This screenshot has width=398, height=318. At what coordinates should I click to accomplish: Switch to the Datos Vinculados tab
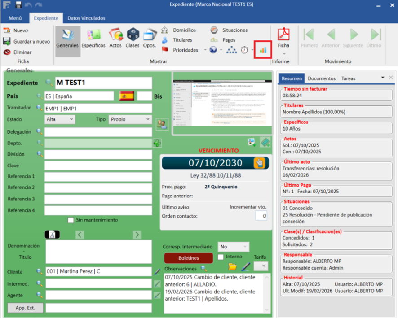tap(86, 18)
